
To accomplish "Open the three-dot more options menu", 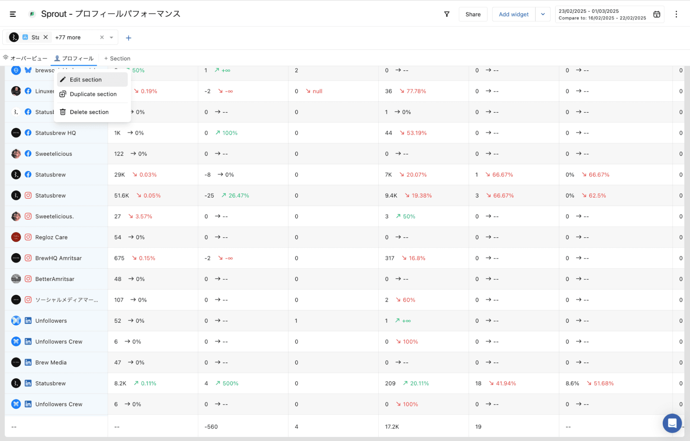I will coord(676,14).
